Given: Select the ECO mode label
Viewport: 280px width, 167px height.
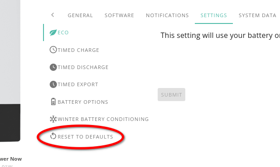Looking at the screenshot, I should coord(63,32).
